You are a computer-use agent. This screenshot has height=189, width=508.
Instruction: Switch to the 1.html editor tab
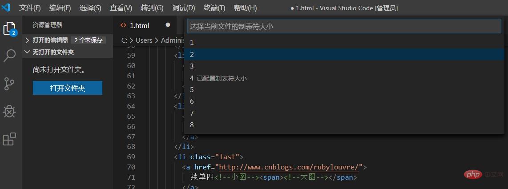pyautogui.click(x=139, y=25)
